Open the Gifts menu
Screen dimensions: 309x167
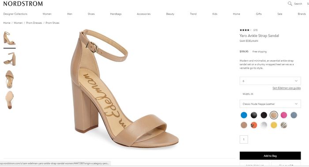pos(259,14)
